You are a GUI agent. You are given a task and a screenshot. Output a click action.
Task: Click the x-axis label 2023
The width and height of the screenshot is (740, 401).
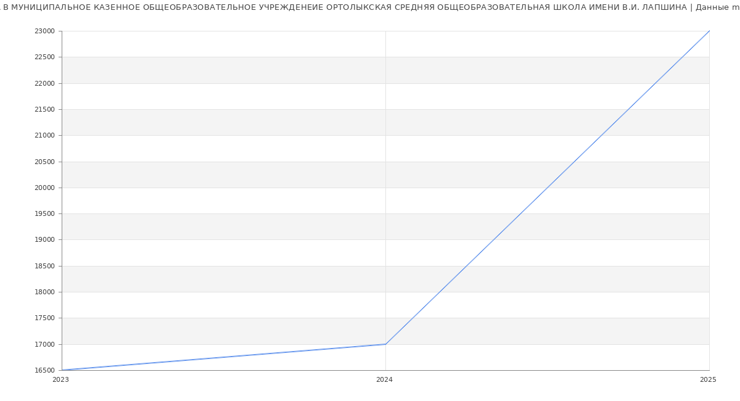pos(60,379)
